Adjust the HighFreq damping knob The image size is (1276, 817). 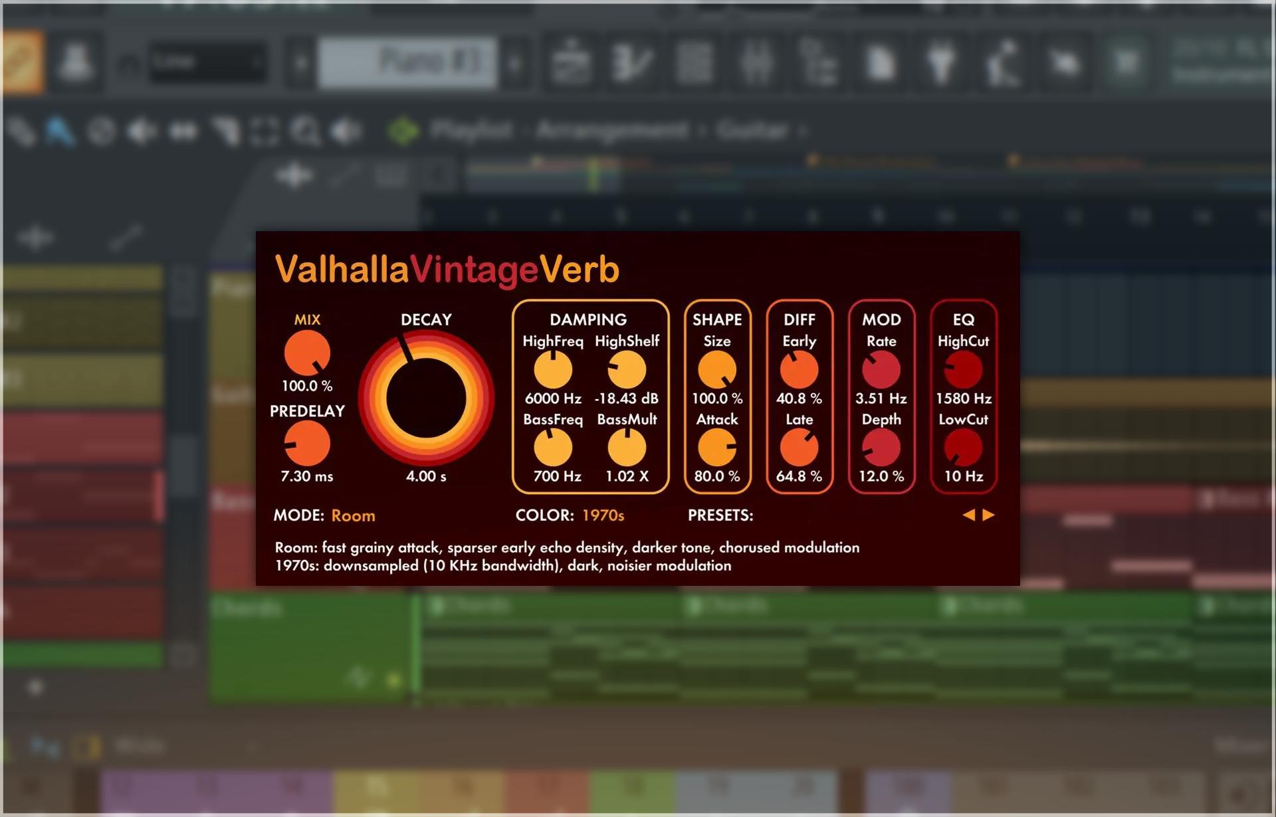(553, 369)
